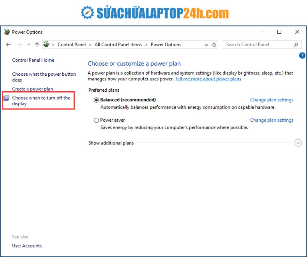Navigate to Control Panel breadcrumb item

click(72, 45)
